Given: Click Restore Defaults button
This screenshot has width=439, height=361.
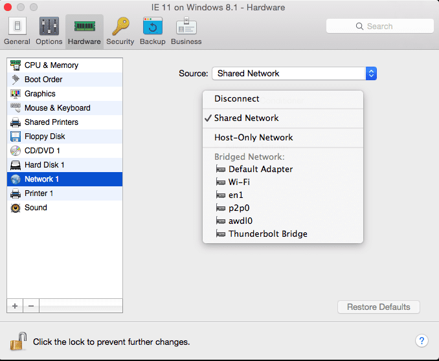Looking at the screenshot, I should pyautogui.click(x=379, y=307).
